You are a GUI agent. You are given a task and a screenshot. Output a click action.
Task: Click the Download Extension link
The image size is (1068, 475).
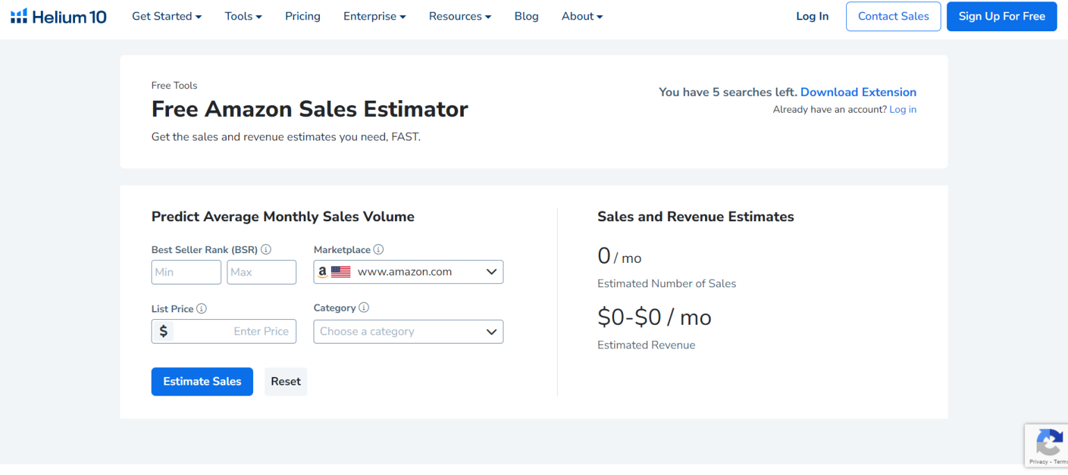tap(858, 92)
